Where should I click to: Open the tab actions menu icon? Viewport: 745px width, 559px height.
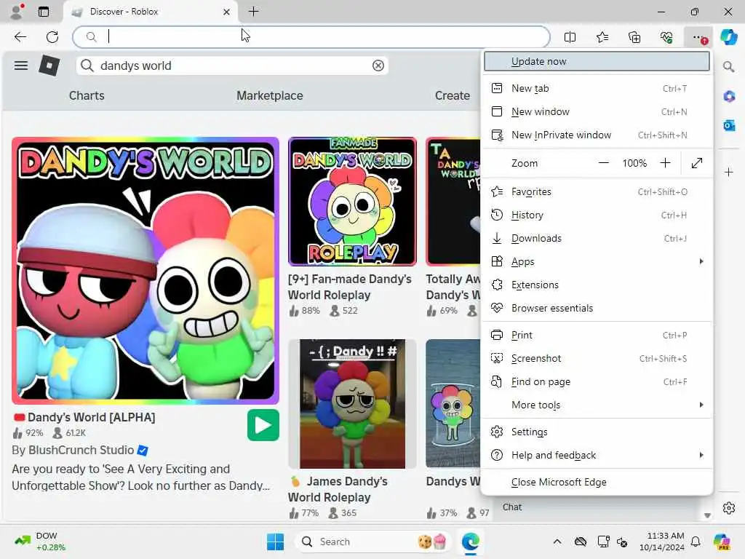43,12
